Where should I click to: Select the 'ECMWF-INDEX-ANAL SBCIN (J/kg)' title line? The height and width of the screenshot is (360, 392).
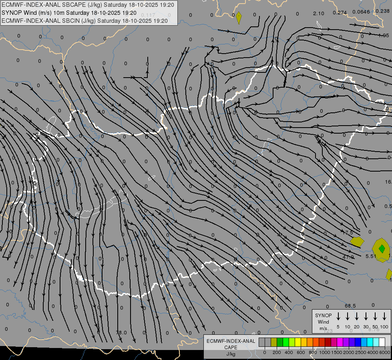click(x=84, y=21)
